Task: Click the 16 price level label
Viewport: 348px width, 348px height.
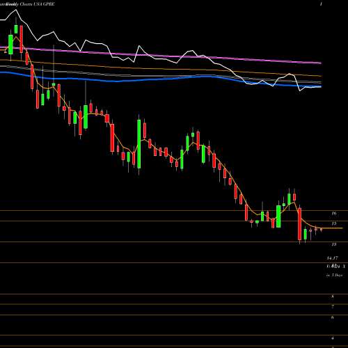Action: click(x=333, y=213)
